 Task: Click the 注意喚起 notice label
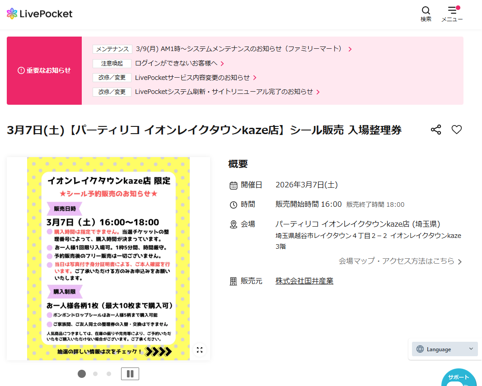112,63
